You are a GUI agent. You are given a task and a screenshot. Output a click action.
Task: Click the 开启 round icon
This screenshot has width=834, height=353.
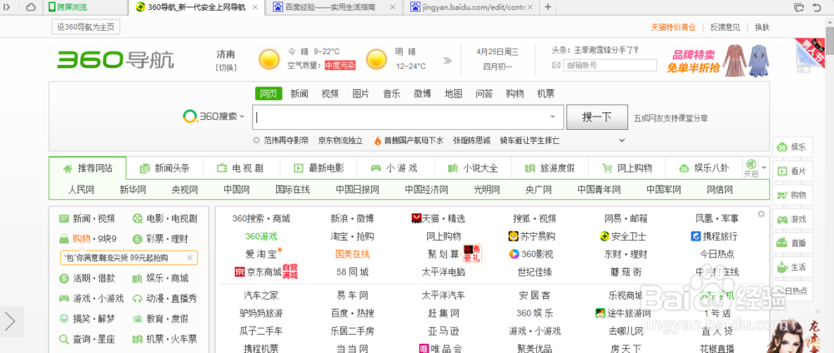pos(751,163)
